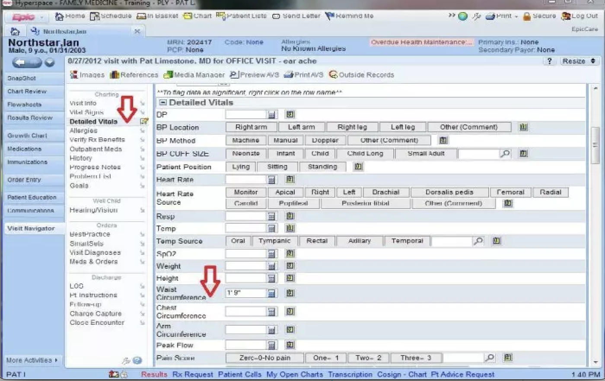Select Right arm for BP Location
Image resolution: width=605 pixels, height=381 pixels.
(251, 127)
